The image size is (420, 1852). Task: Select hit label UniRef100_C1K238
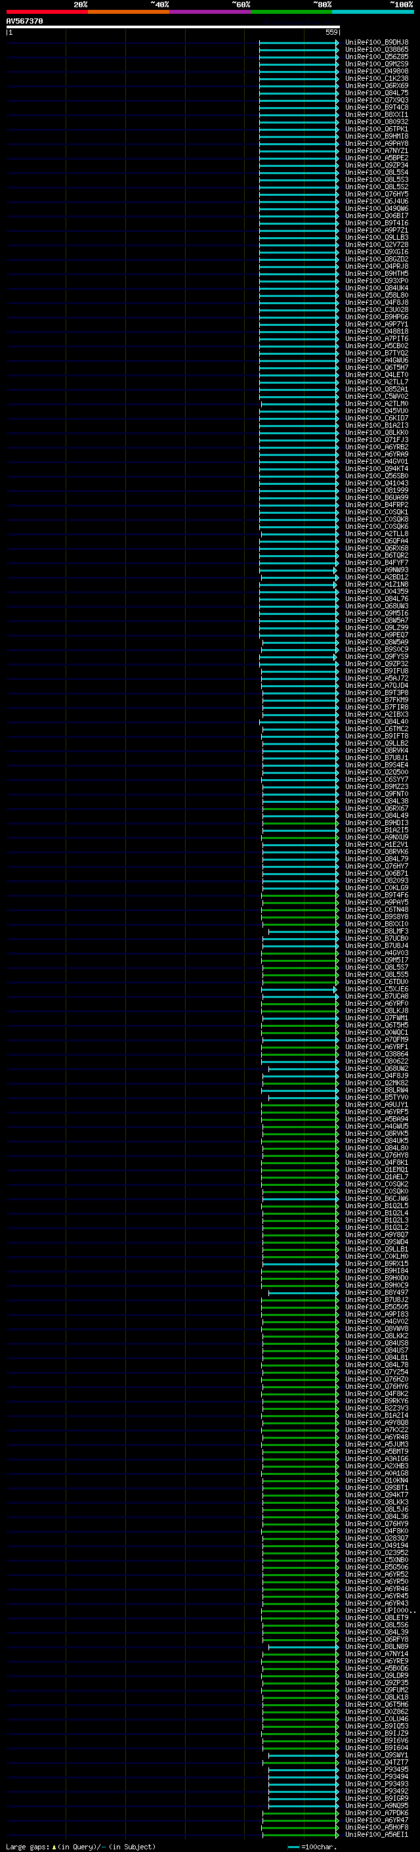[x=377, y=78]
